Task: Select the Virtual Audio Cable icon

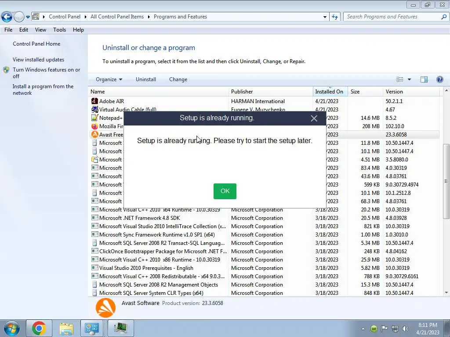Action: 94,109
